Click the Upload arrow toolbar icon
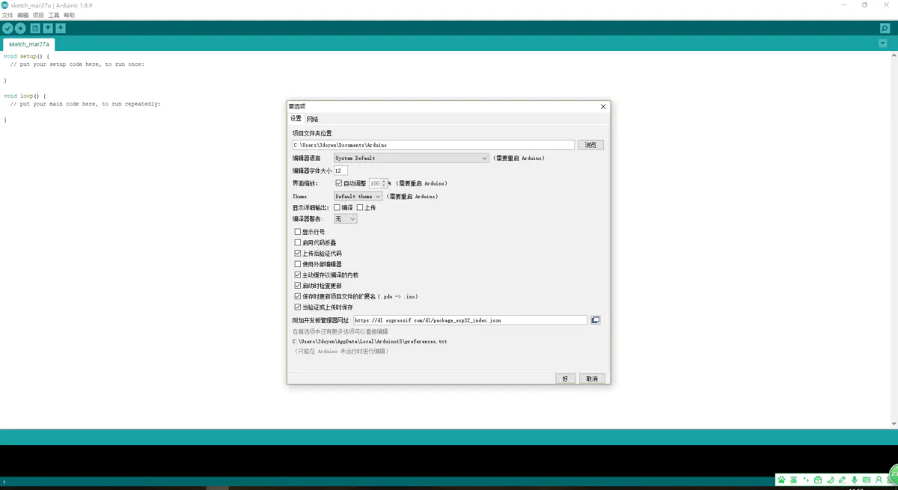Image resolution: width=898 pixels, height=490 pixels. tap(20, 28)
